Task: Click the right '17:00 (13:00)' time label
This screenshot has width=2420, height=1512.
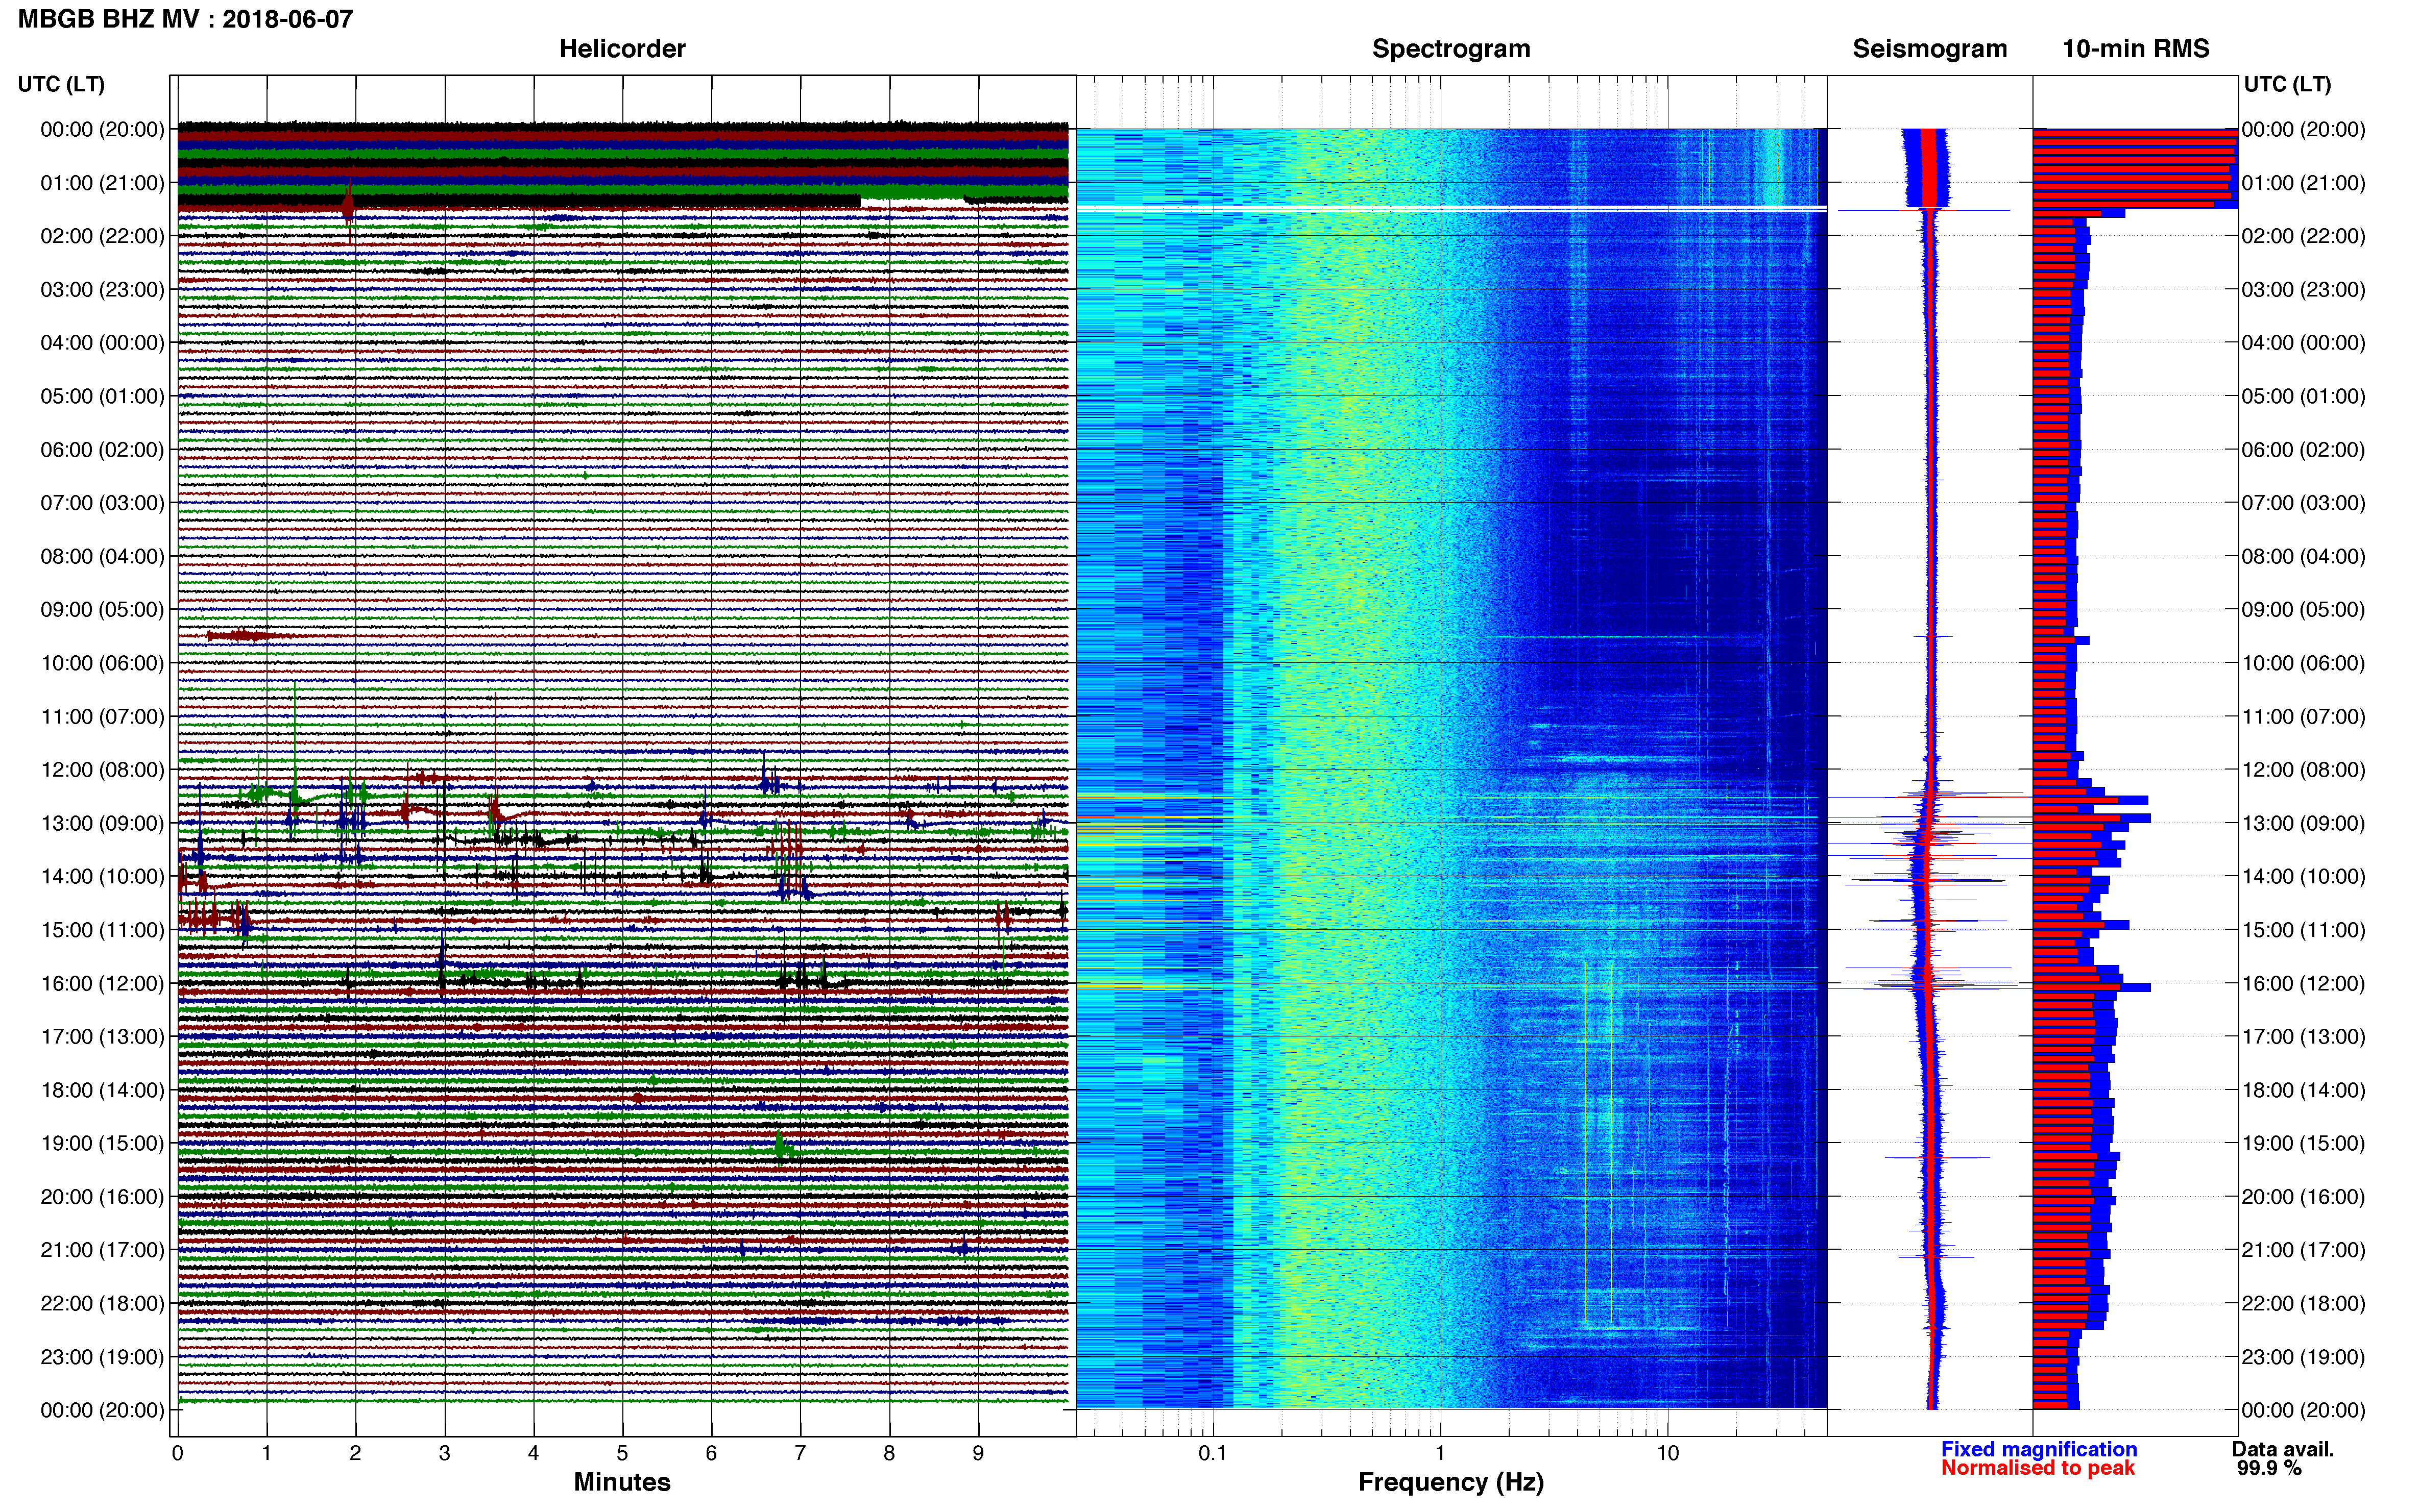Action: point(2303,1037)
